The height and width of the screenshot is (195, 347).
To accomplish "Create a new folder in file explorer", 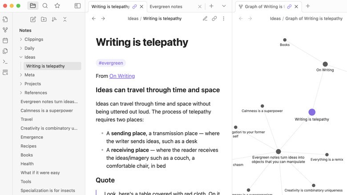I will [44, 20].
